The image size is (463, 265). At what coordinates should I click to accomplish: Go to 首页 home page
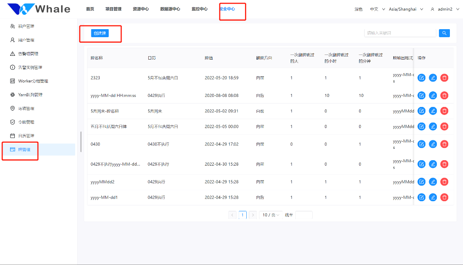pyautogui.click(x=90, y=8)
